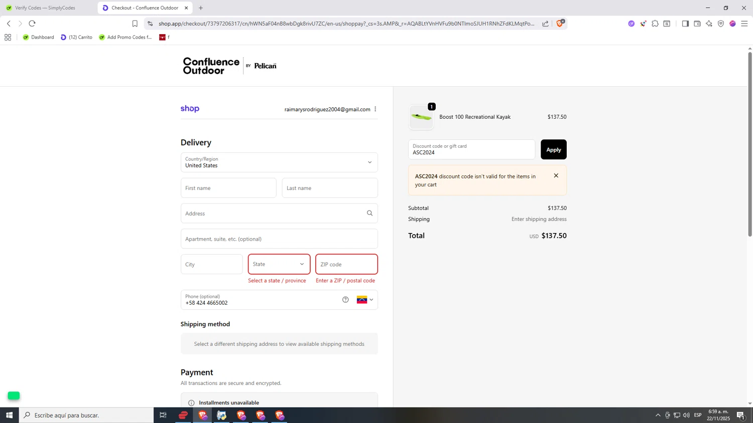Open the Brave Wallet icon

(697, 24)
